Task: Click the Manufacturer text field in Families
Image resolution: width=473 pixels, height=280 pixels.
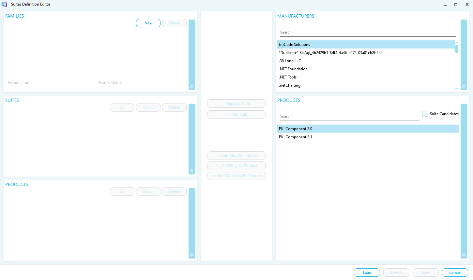Action: (x=51, y=83)
